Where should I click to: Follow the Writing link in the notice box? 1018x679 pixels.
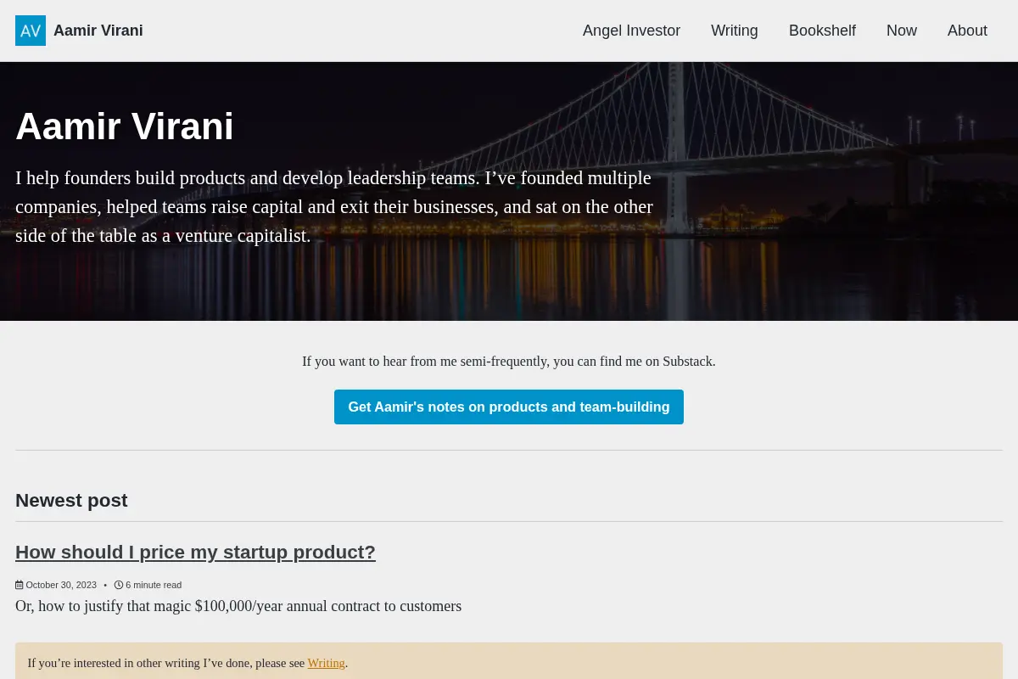point(327,663)
